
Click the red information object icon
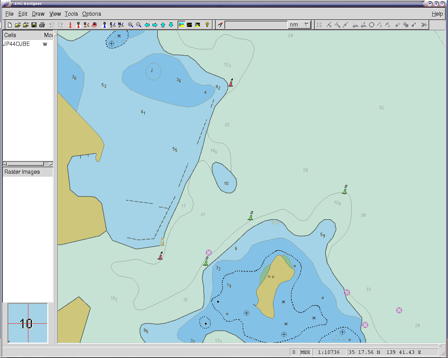pos(70,25)
